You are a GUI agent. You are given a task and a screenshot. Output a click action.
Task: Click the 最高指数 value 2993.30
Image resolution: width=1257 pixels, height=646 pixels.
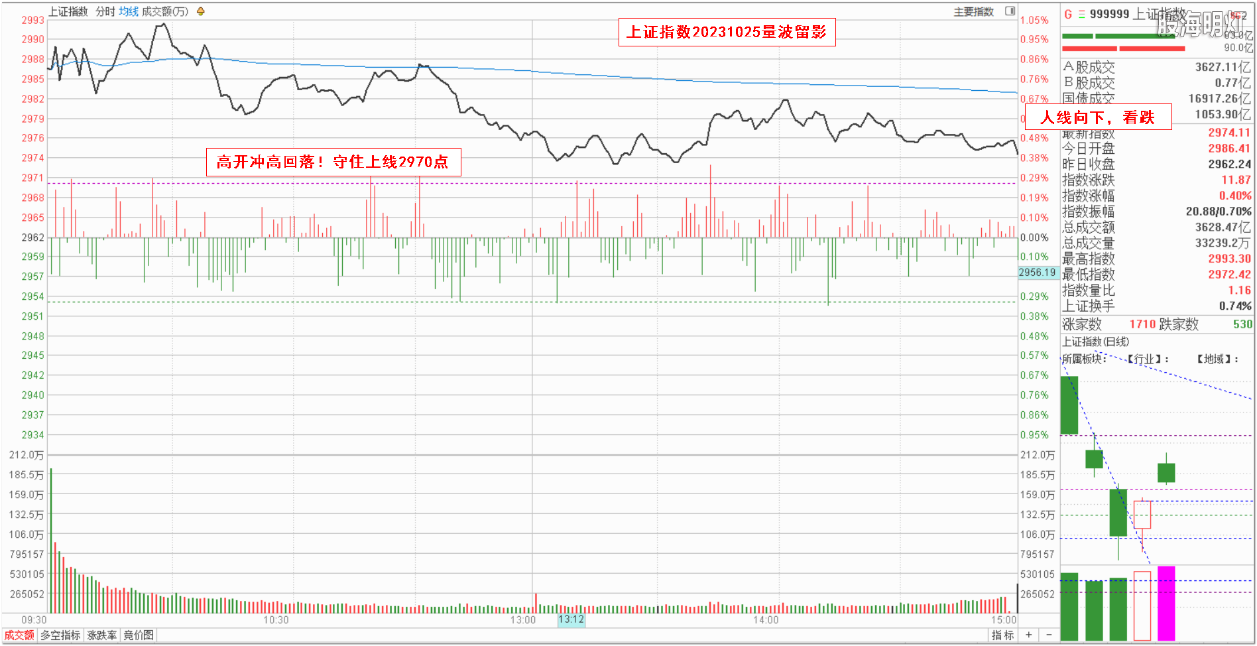click(x=1229, y=259)
